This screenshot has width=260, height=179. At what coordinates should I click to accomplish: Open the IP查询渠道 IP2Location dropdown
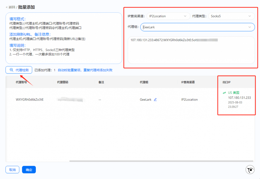tap(168, 16)
